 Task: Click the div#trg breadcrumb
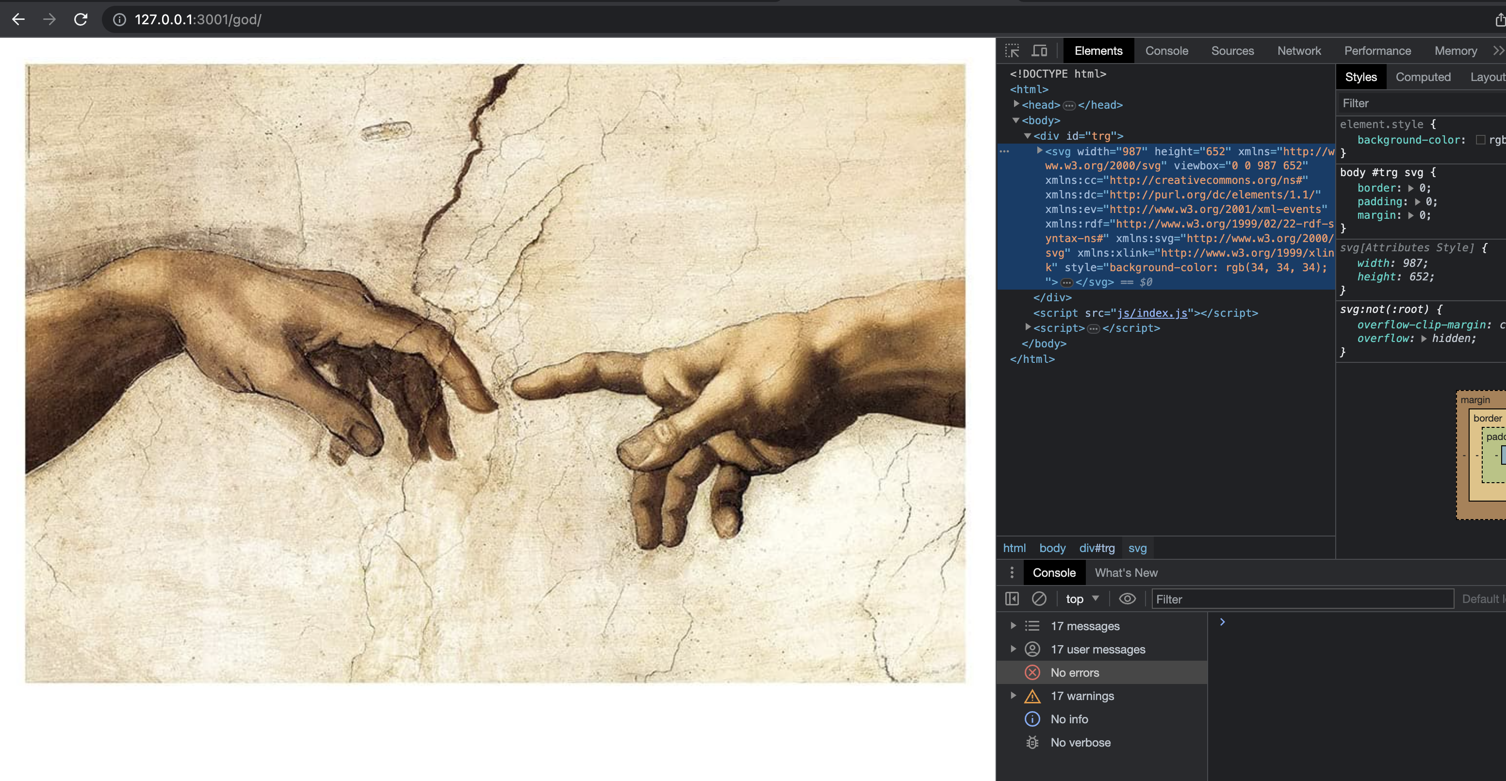(1096, 548)
